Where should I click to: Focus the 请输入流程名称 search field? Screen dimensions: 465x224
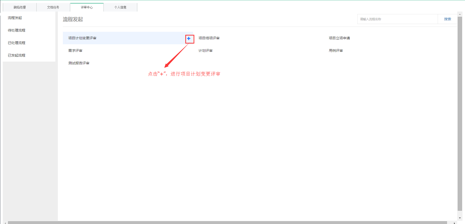pos(397,19)
